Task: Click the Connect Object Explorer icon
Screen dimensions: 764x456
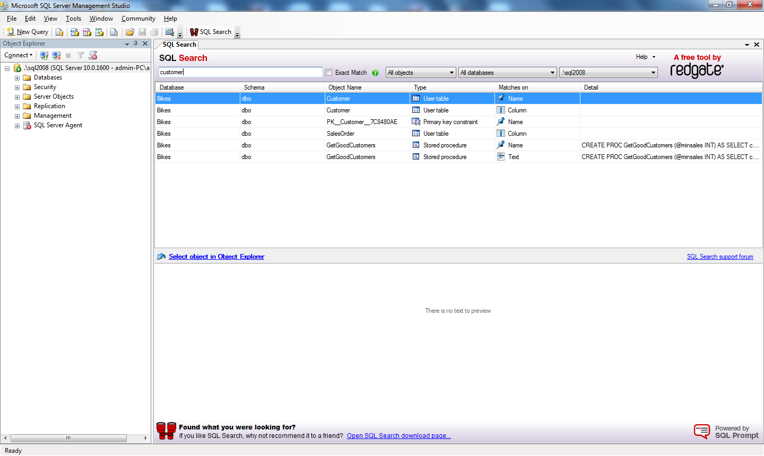Action: (44, 55)
